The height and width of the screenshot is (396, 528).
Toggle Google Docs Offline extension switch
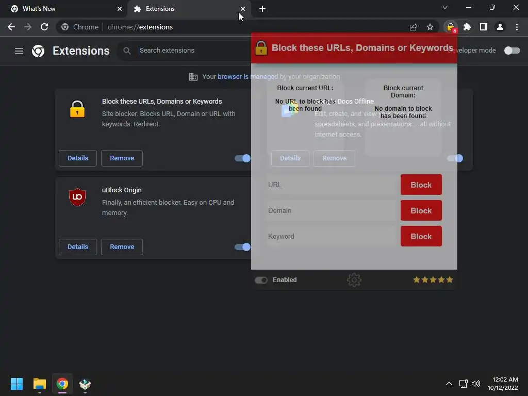pyautogui.click(x=455, y=158)
